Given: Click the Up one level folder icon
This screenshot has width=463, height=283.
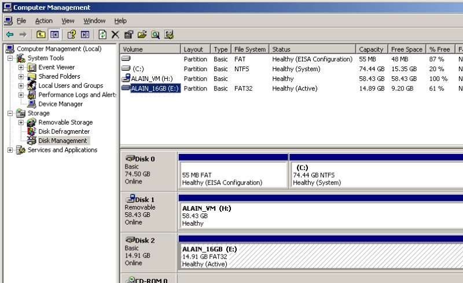Looking at the screenshot, I should tap(41, 35).
